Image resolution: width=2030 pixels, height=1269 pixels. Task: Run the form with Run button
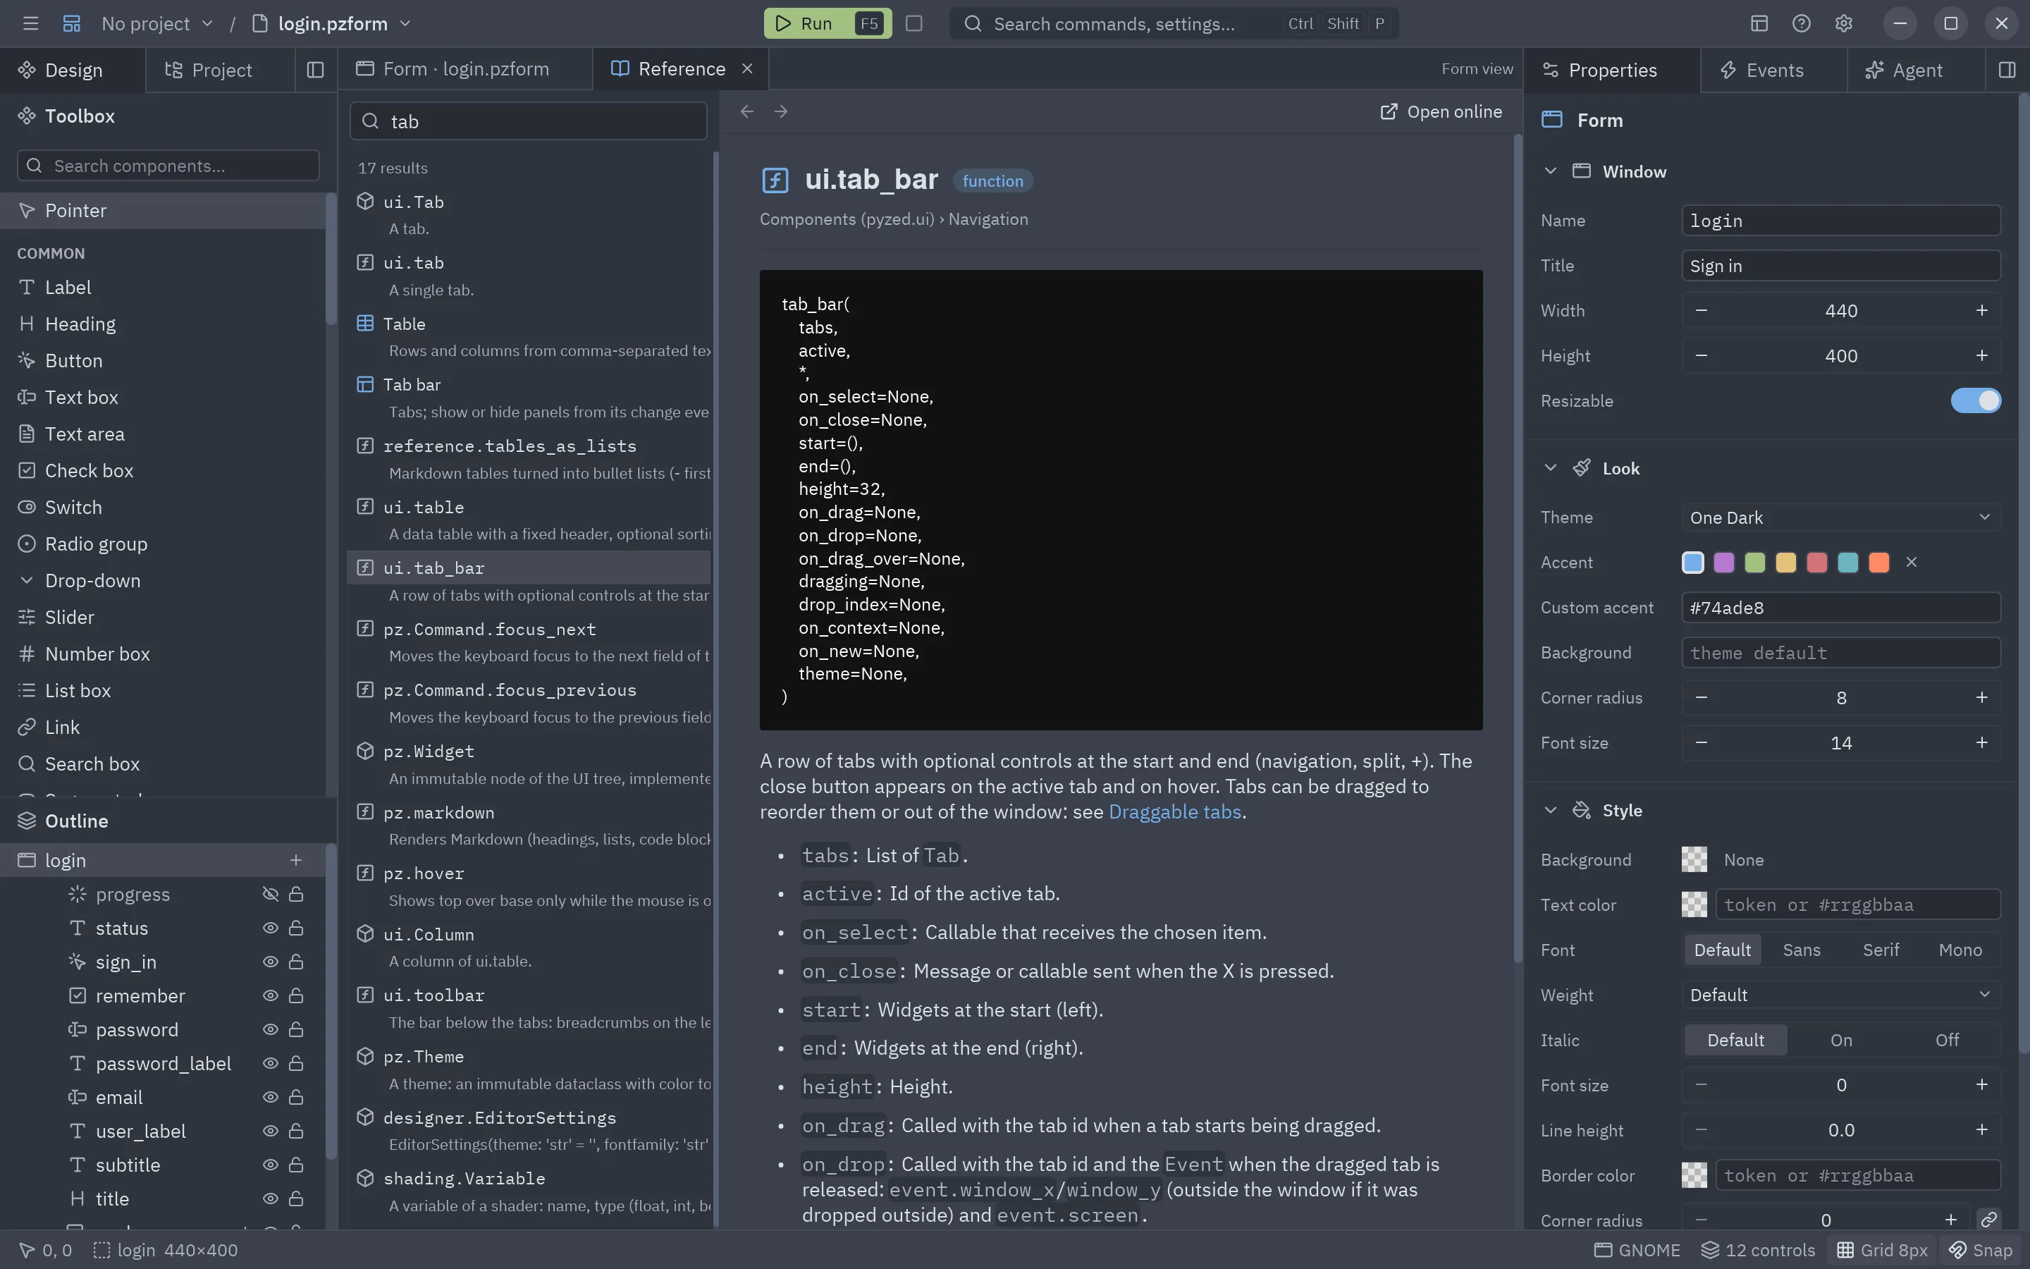tap(827, 23)
